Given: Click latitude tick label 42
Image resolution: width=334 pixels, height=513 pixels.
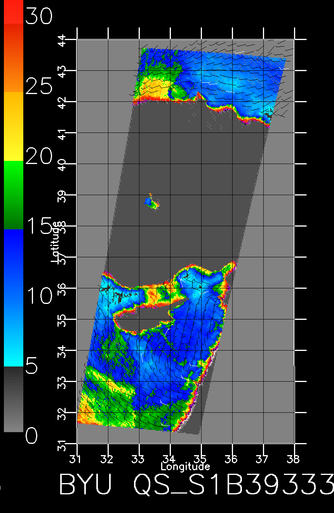Looking at the screenshot, I should [x=62, y=102].
